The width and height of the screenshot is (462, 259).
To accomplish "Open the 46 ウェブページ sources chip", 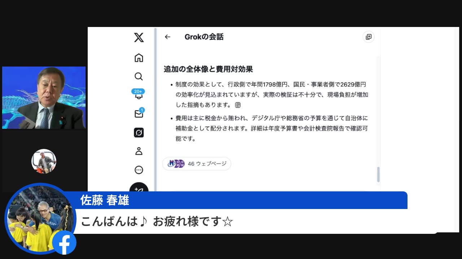I will [197, 164].
